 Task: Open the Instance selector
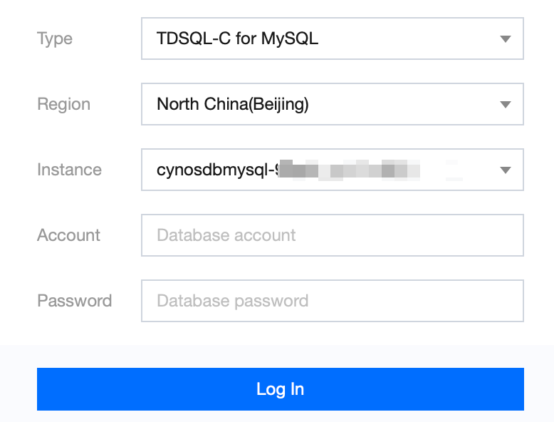[332, 170]
